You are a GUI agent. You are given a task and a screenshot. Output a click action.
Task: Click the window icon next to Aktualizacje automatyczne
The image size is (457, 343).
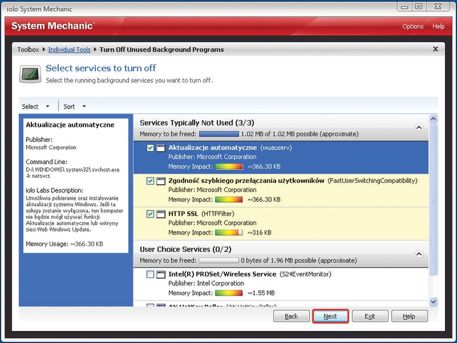point(161,148)
